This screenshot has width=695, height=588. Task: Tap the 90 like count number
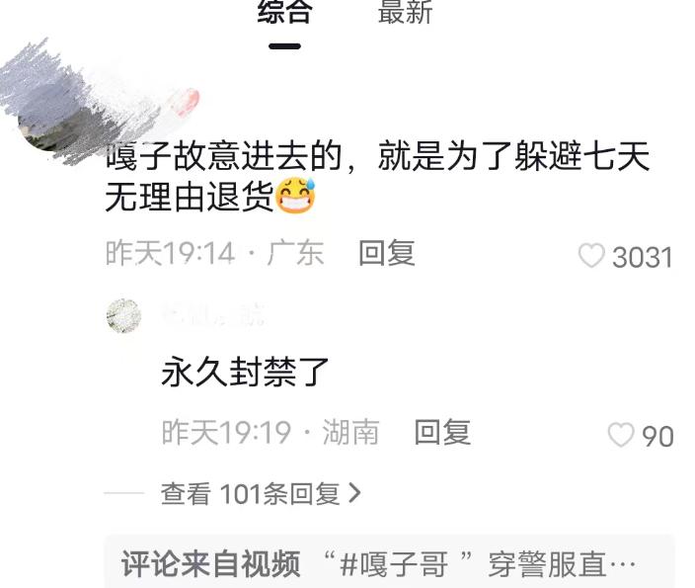(x=657, y=436)
